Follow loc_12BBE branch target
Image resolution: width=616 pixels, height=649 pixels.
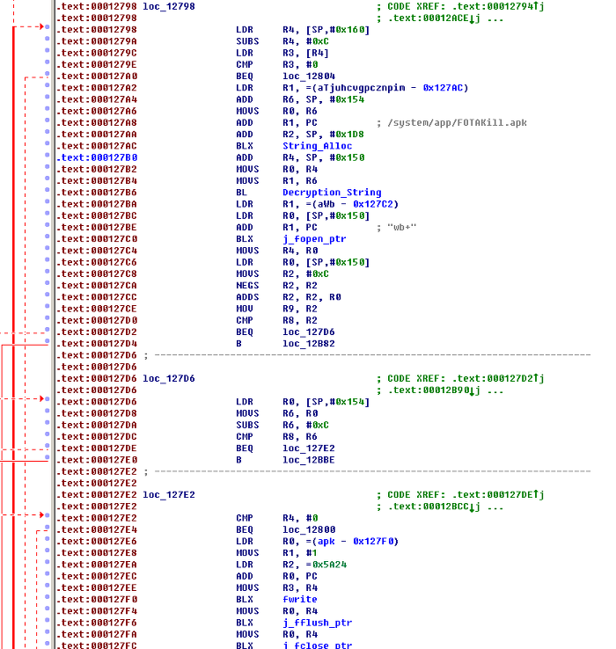(308, 460)
